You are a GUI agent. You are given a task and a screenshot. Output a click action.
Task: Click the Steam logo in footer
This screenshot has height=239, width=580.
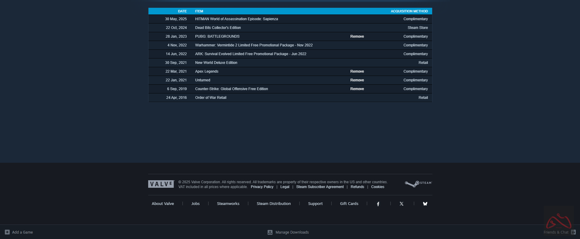[x=418, y=184]
